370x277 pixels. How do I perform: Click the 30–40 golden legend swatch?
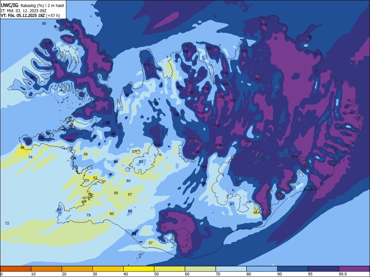108,269
